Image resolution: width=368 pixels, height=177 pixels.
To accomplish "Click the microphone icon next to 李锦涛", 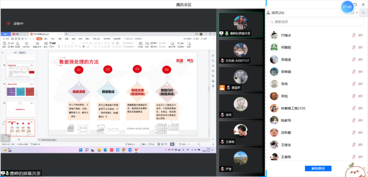I will tap(354, 59).
